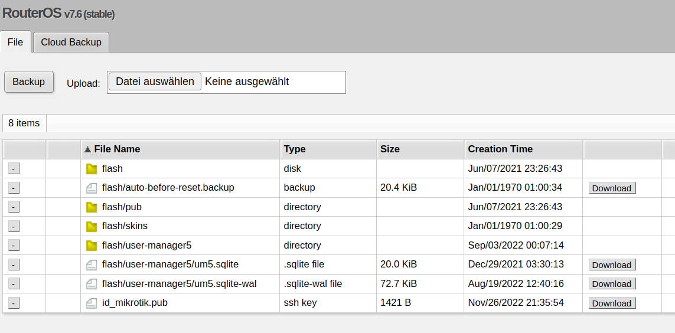Select the flash file name
The width and height of the screenshot is (675, 333).
click(112, 169)
